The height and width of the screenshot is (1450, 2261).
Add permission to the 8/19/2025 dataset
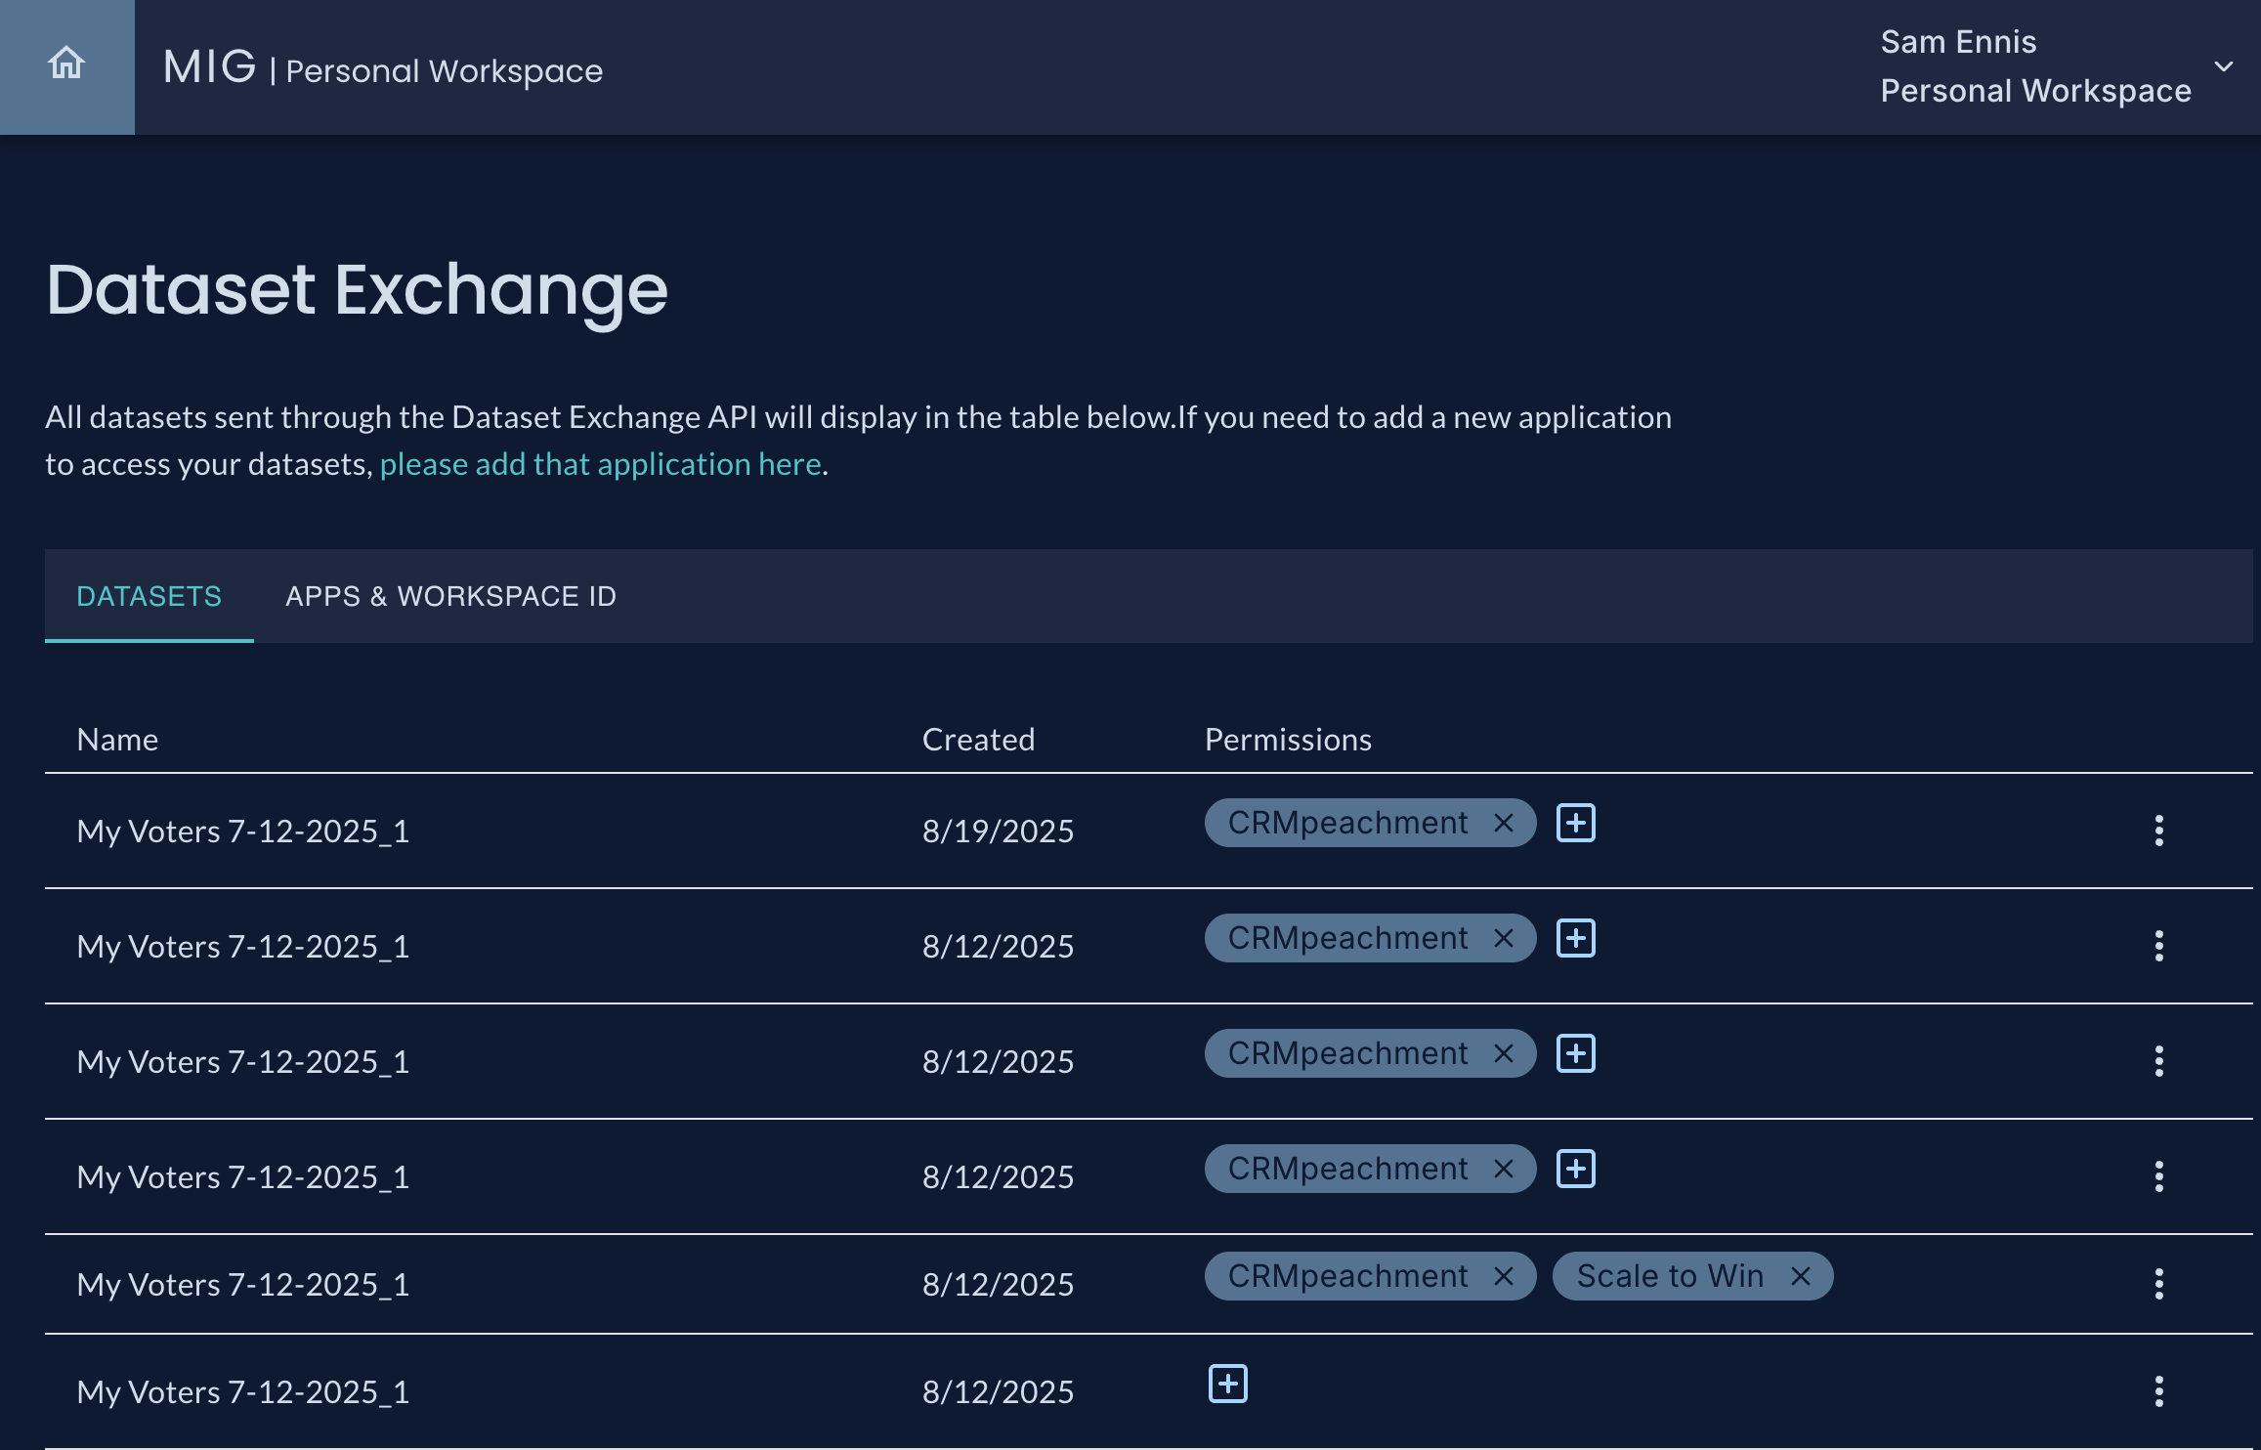[x=1575, y=823]
